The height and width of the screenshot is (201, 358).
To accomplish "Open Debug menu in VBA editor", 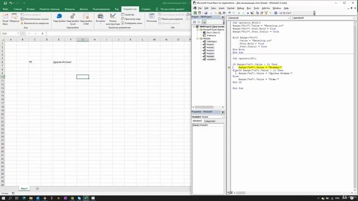I will [x=241, y=8].
